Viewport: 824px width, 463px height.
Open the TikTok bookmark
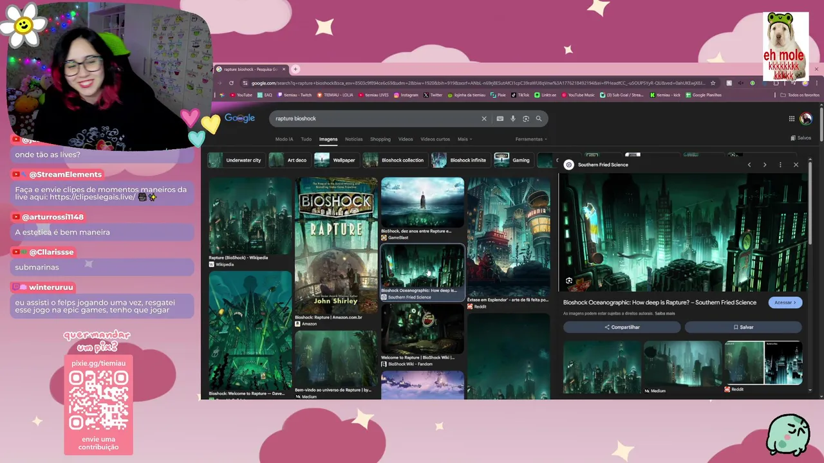pos(520,95)
